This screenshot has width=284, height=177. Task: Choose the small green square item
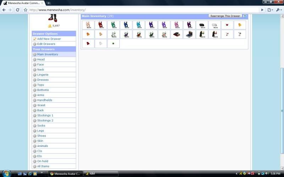[113, 44]
